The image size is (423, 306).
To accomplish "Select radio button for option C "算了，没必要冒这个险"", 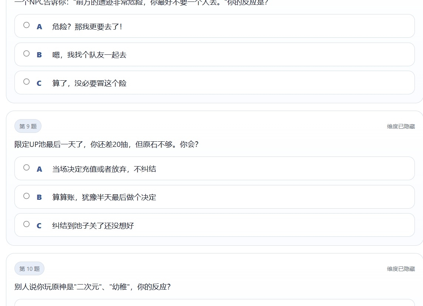I will point(26,82).
